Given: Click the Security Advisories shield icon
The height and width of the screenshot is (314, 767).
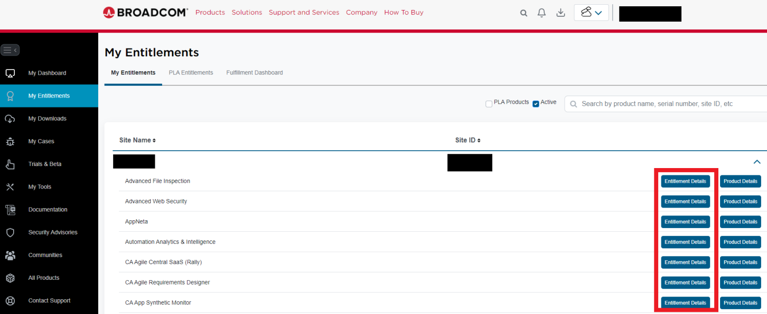Looking at the screenshot, I should (10, 232).
